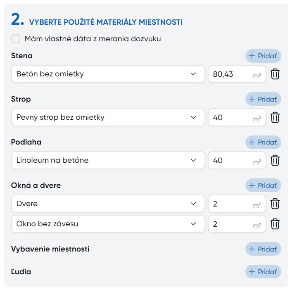Screen dimensions: 292x292
Task: Open the Okno bez závesu dropdown
Action: pyautogui.click(x=108, y=224)
